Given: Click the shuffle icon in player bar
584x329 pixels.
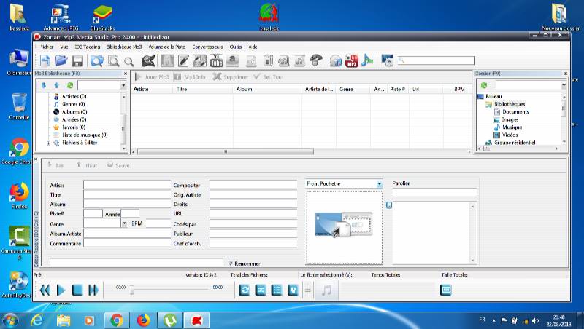Looking at the screenshot, I should point(261,290).
